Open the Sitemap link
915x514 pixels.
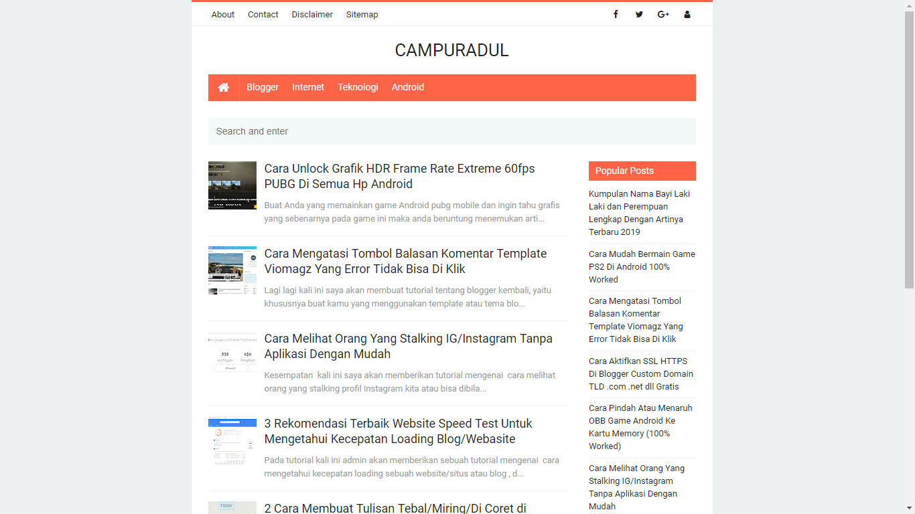click(x=362, y=14)
